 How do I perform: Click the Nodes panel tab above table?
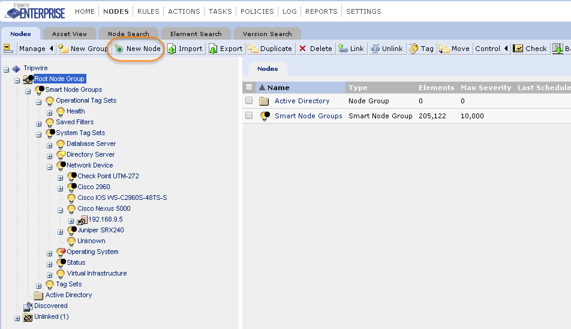pyautogui.click(x=268, y=68)
